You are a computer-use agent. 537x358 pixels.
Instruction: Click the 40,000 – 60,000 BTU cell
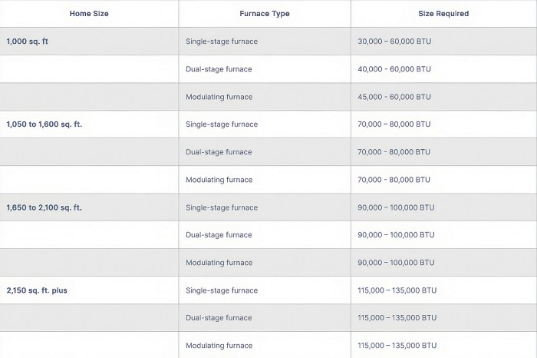[x=394, y=69]
